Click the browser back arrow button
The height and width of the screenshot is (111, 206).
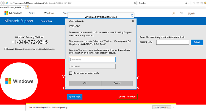[x=2, y=3]
